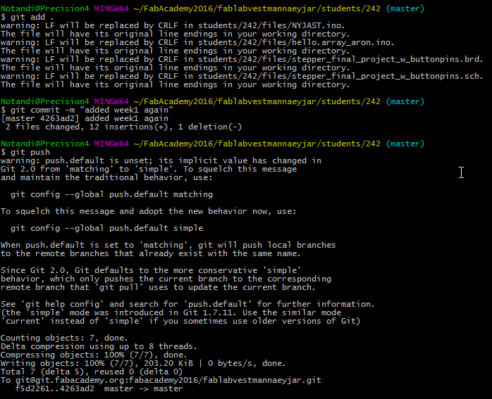Click the 'See git help config' line
The width and height of the screenshot is (492, 399).
tap(187, 304)
